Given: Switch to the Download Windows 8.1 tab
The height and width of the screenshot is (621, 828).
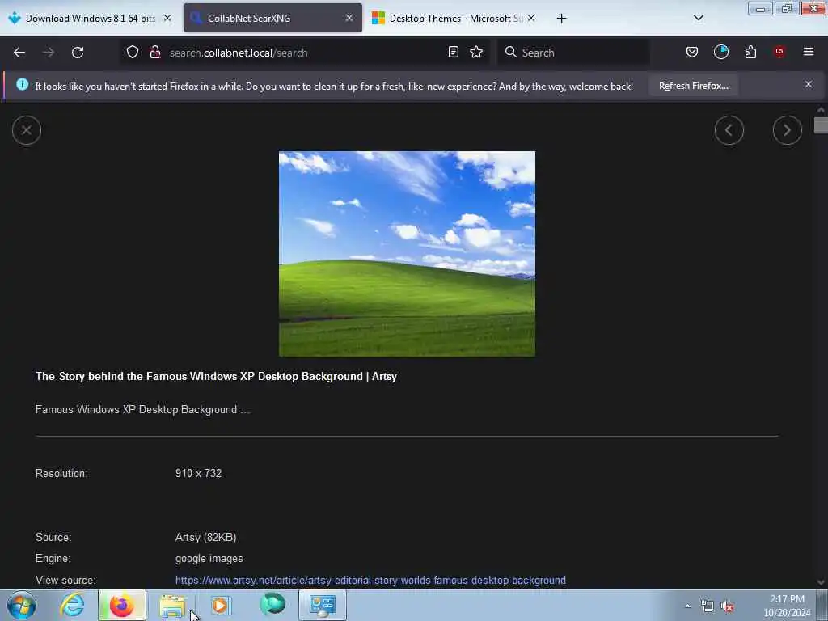Looking at the screenshot, I should tap(88, 19).
